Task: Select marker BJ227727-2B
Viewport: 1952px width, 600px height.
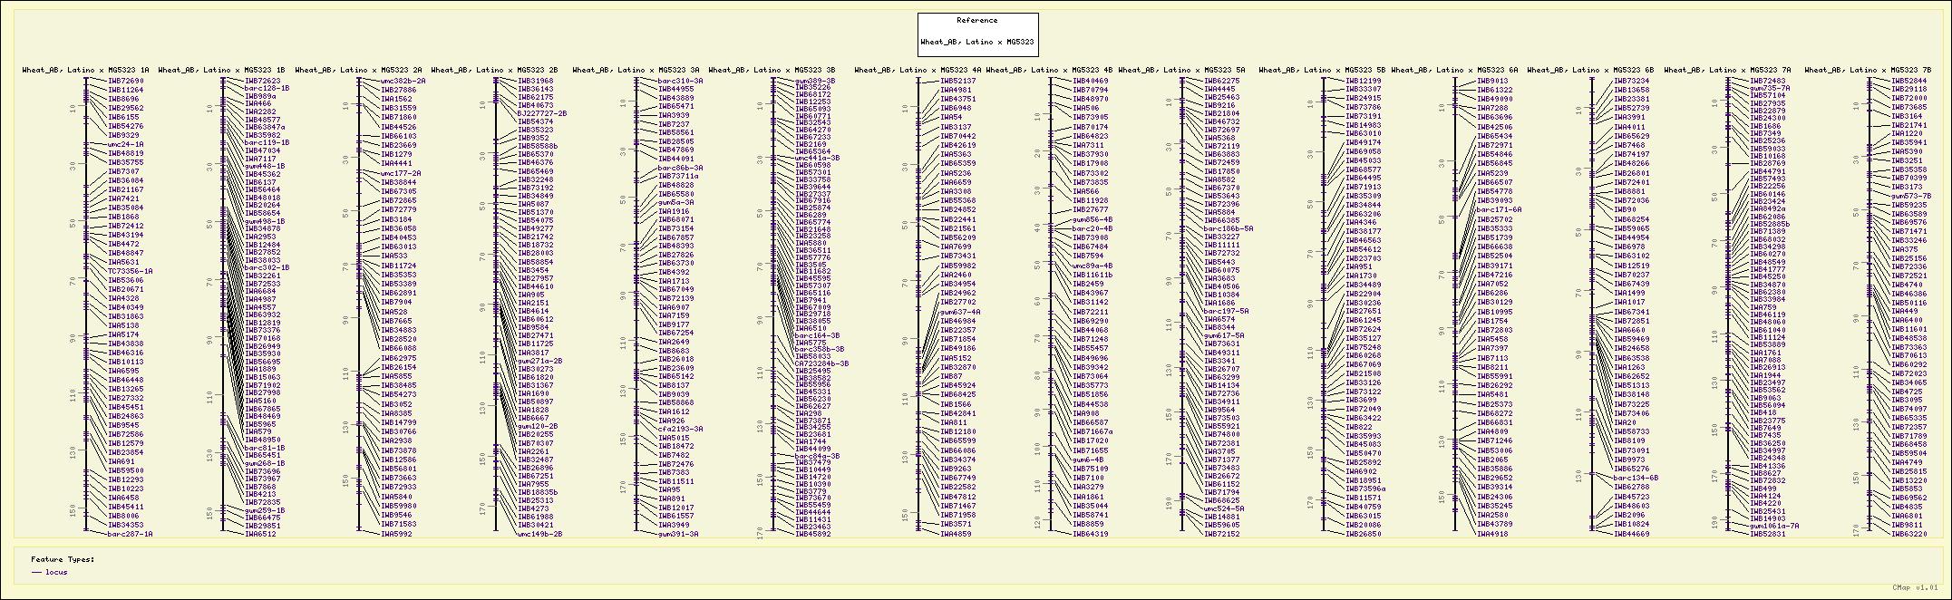Action: coord(541,113)
